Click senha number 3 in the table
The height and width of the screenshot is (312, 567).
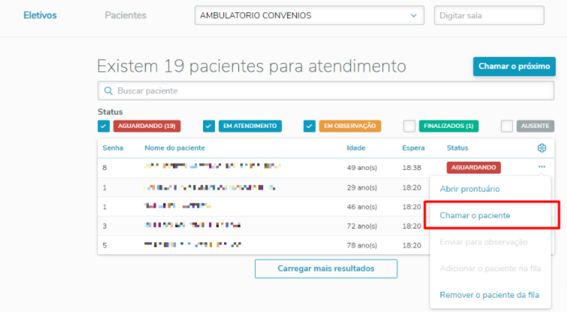point(105,226)
